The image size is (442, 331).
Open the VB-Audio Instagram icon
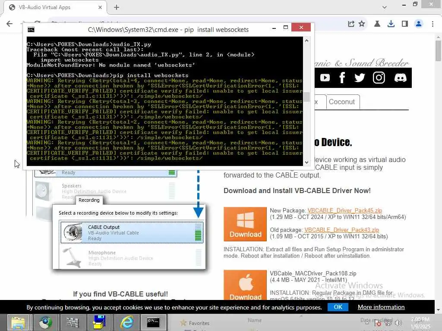pos(379,78)
